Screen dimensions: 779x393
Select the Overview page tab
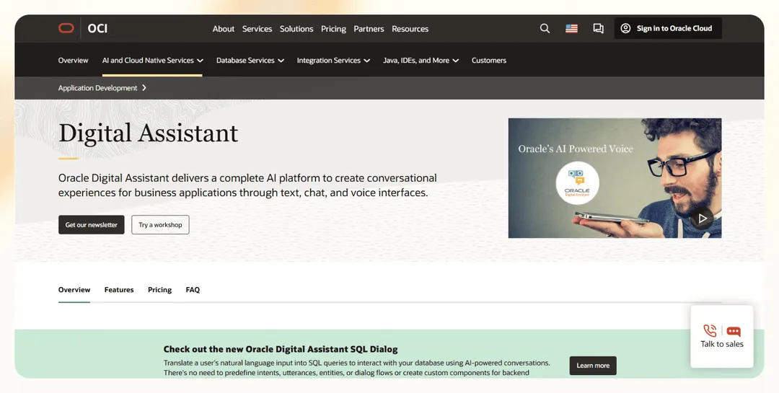click(x=74, y=290)
